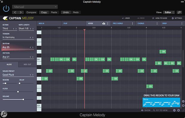Click the D4 note block
The height and width of the screenshot is (118, 185).
click(x=163, y=52)
